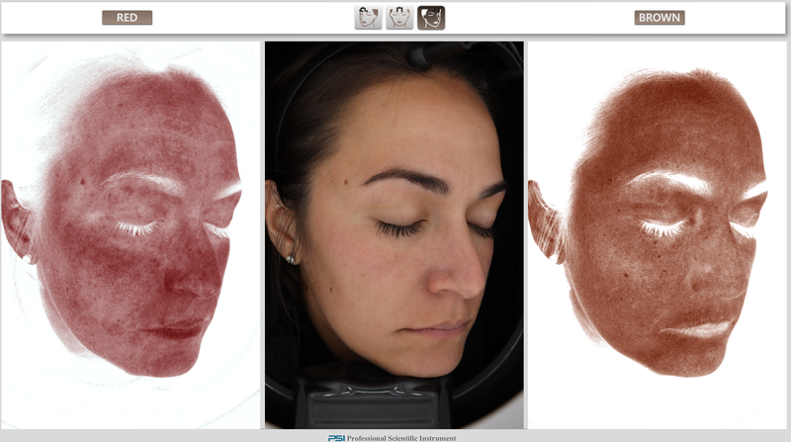
Task: Click the stud earring in the center photo
Action: pyautogui.click(x=292, y=260)
